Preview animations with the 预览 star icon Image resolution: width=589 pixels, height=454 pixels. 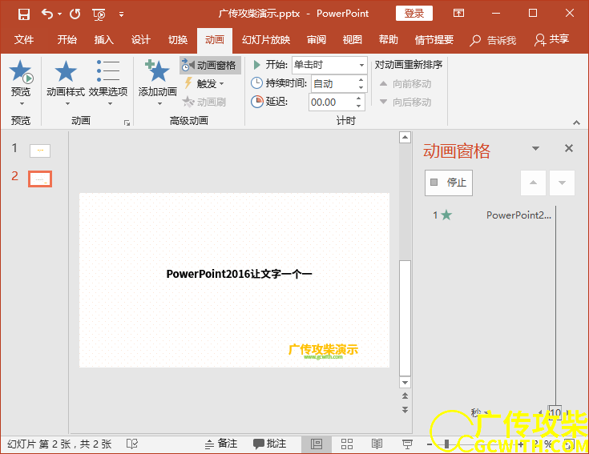[x=21, y=72]
